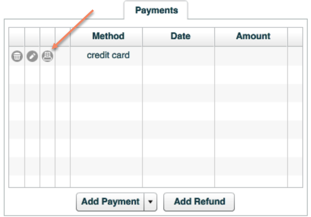Screen dimensions: 311x217
Task: Edit the credit card payment with pencil icon
Action: coord(32,57)
